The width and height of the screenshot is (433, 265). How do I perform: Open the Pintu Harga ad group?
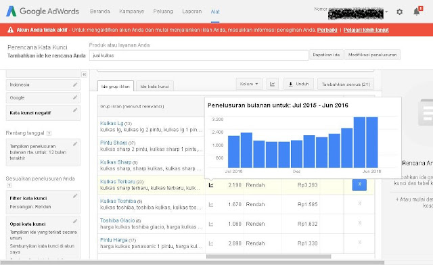114,240
